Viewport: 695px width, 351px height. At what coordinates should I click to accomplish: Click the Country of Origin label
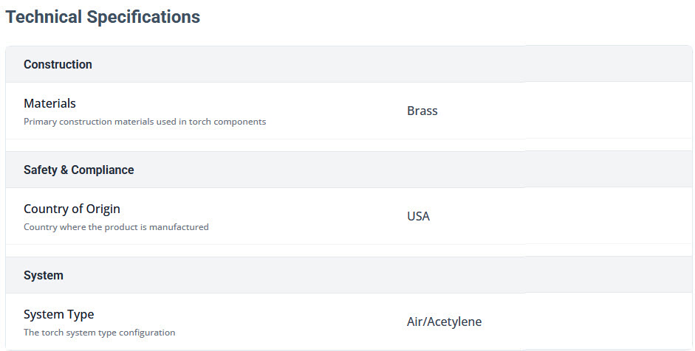(x=72, y=209)
